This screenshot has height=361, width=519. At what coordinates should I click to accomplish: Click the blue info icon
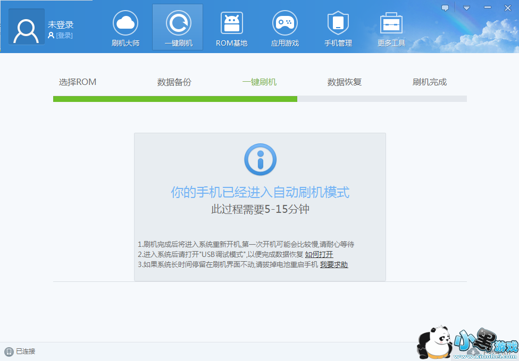click(260, 159)
